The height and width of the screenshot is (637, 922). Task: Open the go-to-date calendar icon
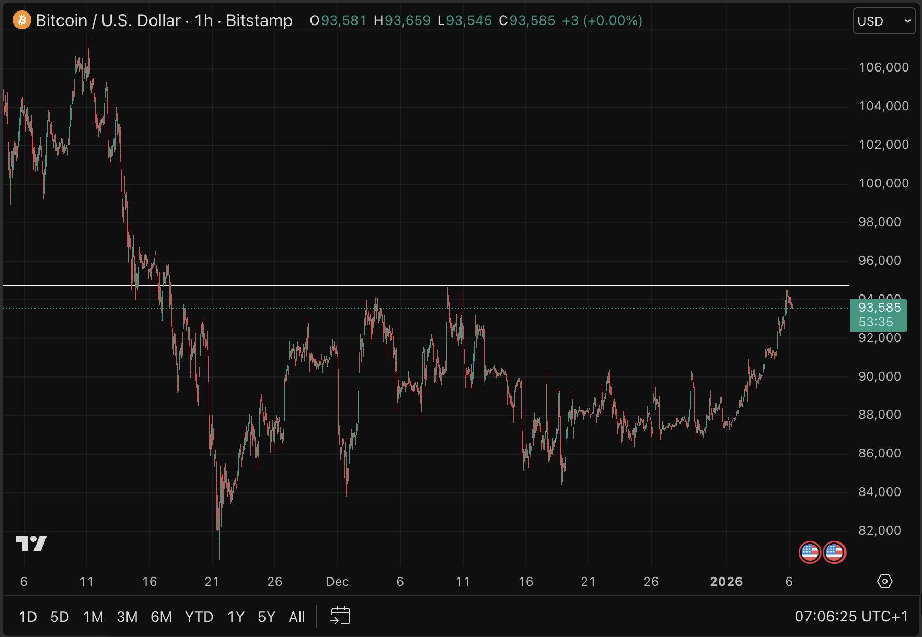pyautogui.click(x=340, y=616)
